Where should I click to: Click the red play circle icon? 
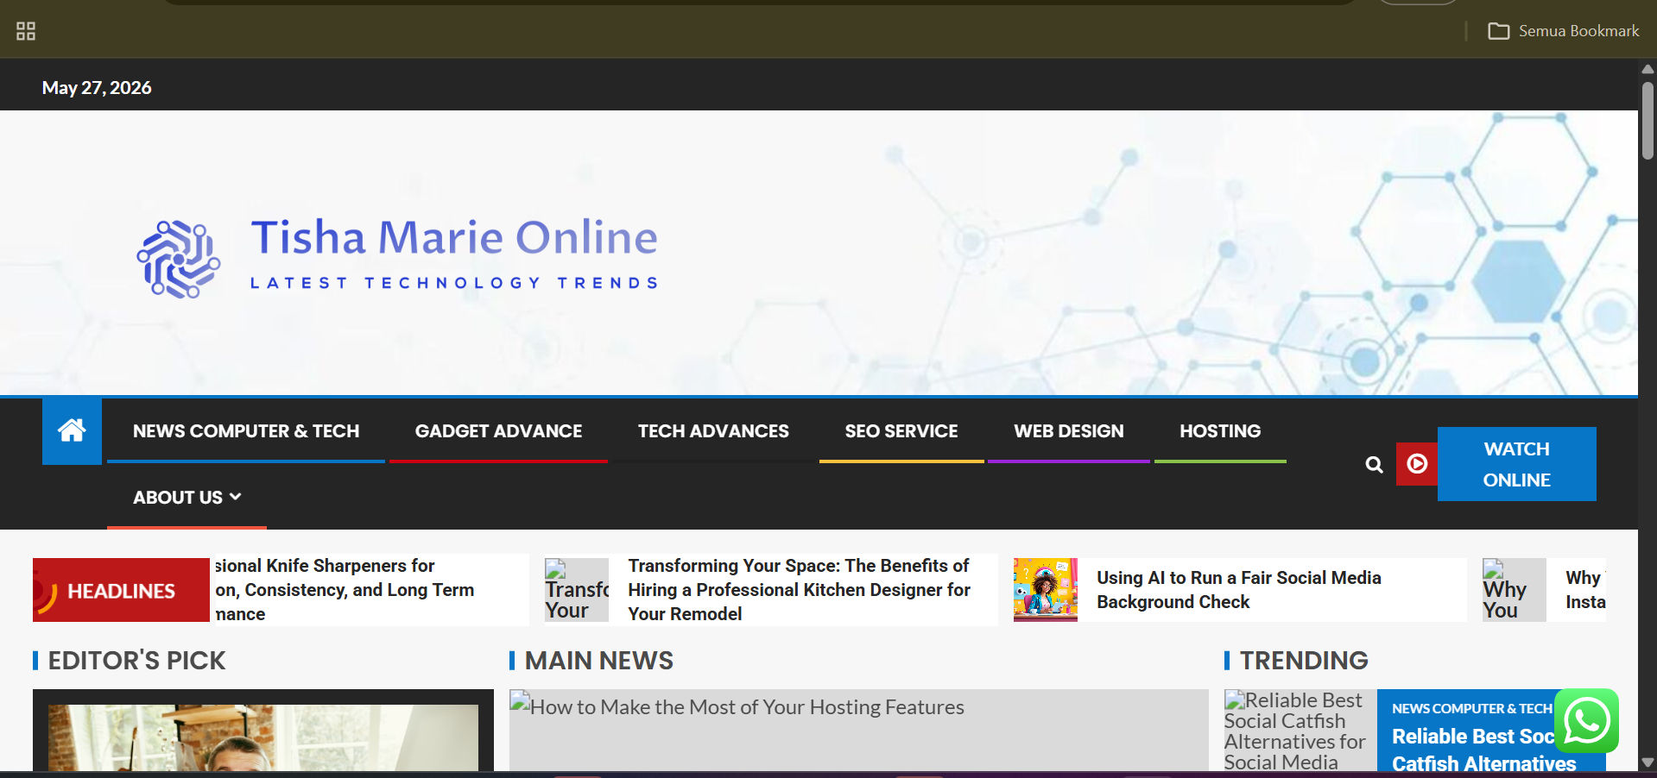pyautogui.click(x=1417, y=464)
